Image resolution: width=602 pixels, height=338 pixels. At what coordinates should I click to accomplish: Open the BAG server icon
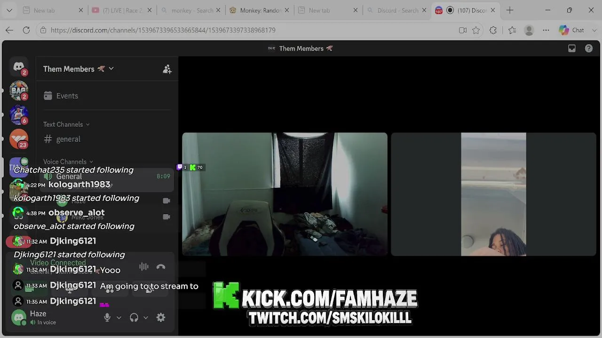pos(19,91)
